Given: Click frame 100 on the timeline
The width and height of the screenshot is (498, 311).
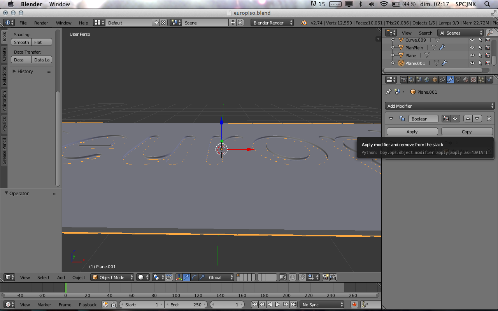Looking at the screenshot, I should coord(176,288).
